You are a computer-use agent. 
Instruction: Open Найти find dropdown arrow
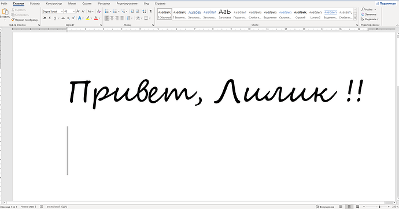click(375, 9)
